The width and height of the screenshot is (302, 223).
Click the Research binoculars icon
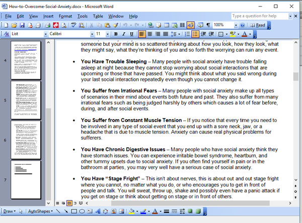tap(82, 25)
